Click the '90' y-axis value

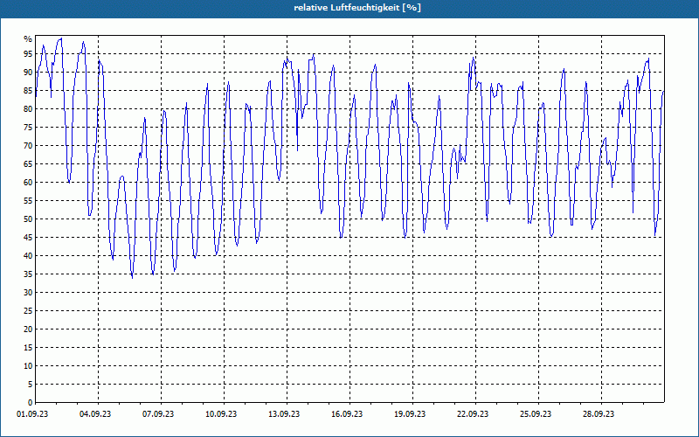pos(28,73)
